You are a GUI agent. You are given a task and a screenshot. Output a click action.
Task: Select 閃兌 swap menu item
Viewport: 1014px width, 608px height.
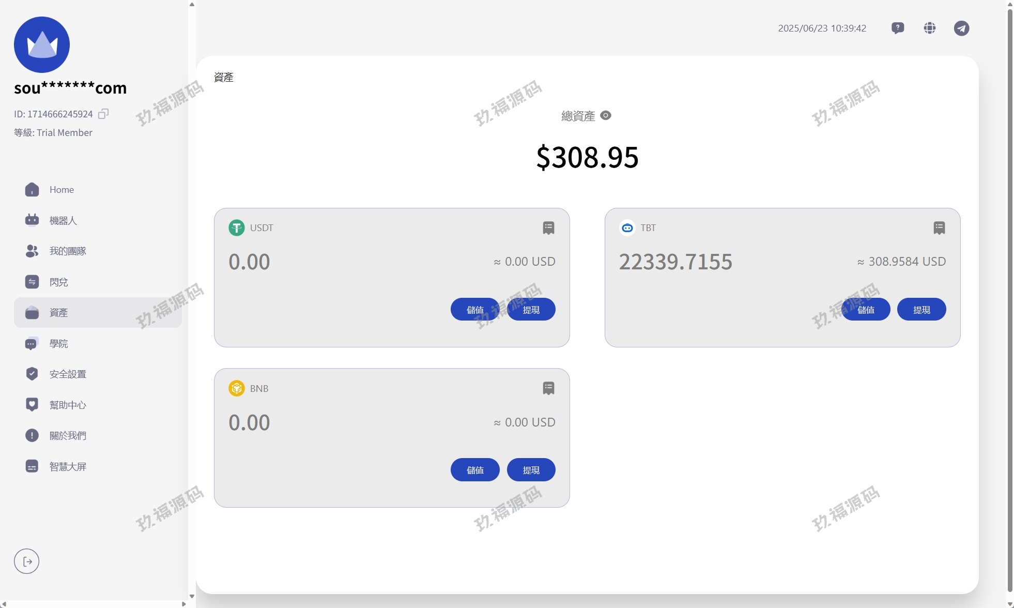[58, 282]
